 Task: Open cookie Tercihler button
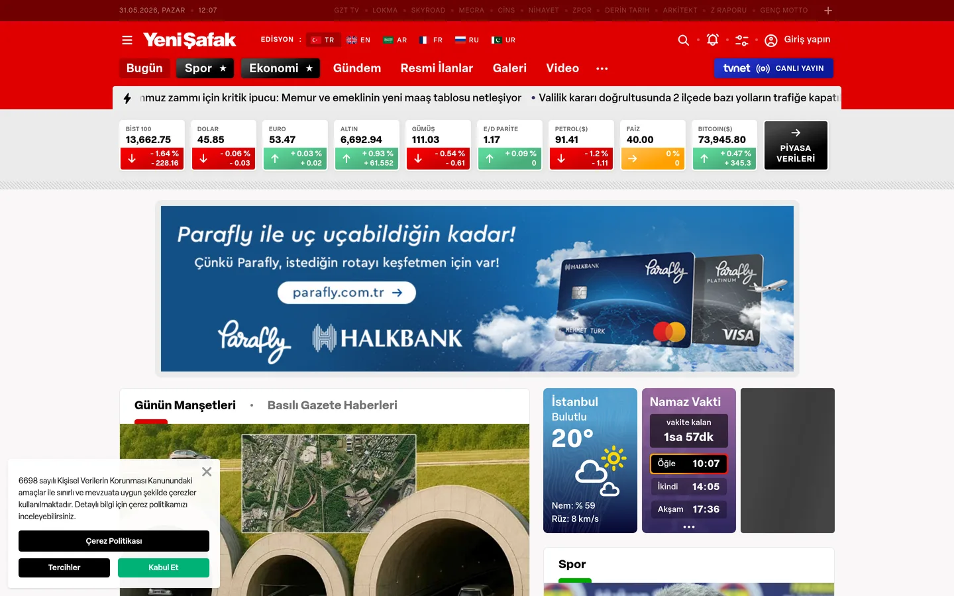[x=64, y=568]
